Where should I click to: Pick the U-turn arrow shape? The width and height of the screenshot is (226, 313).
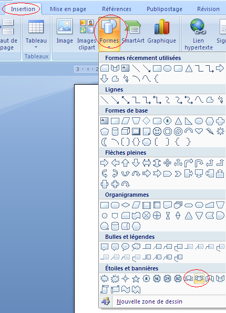pyautogui.click(x=199, y=163)
